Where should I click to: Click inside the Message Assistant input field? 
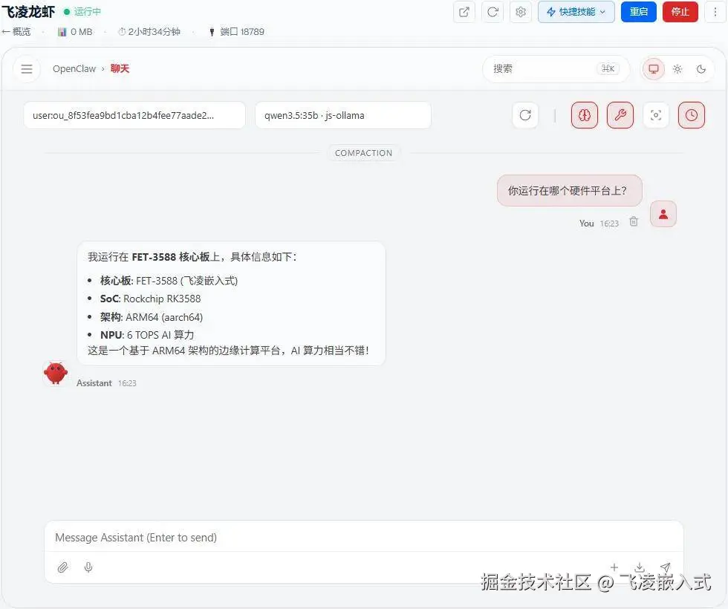pos(297,537)
